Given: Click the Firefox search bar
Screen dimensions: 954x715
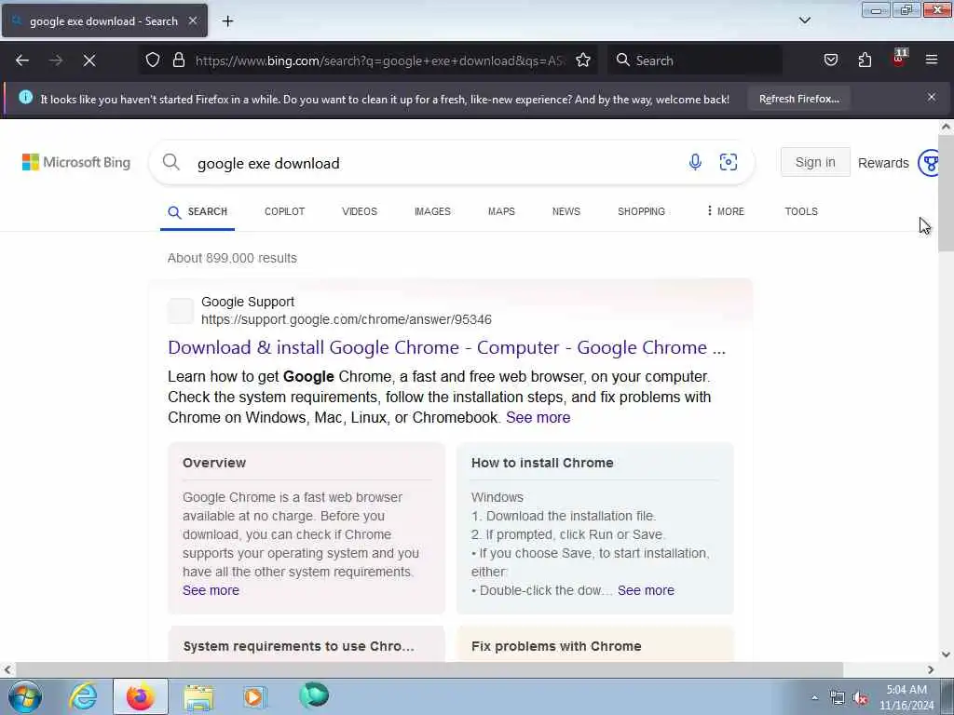Looking at the screenshot, I should click(x=695, y=61).
